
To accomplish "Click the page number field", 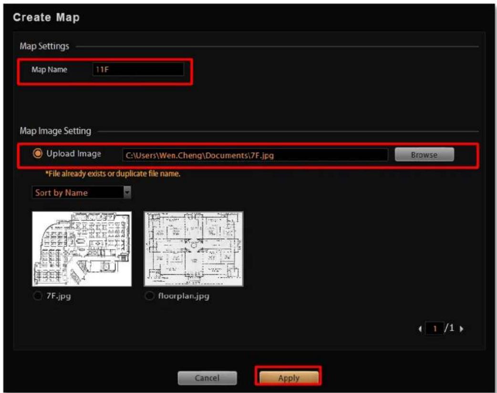I will pos(435,328).
